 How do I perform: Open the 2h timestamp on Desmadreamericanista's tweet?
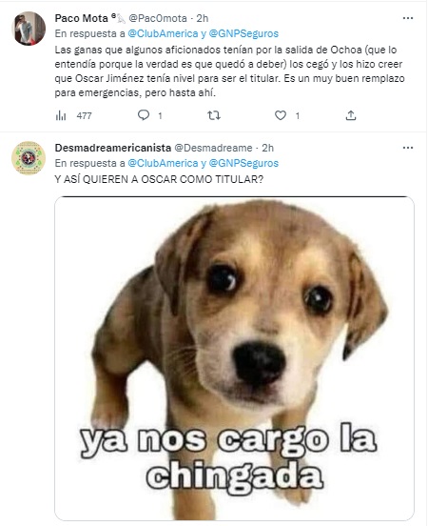tap(268, 148)
